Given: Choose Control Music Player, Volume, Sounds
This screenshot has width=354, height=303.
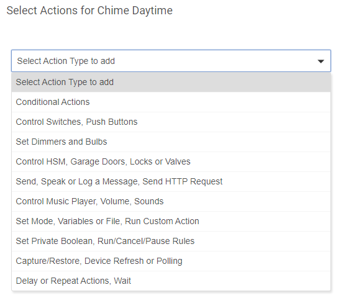Looking at the screenshot, I should [x=171, y=201].
